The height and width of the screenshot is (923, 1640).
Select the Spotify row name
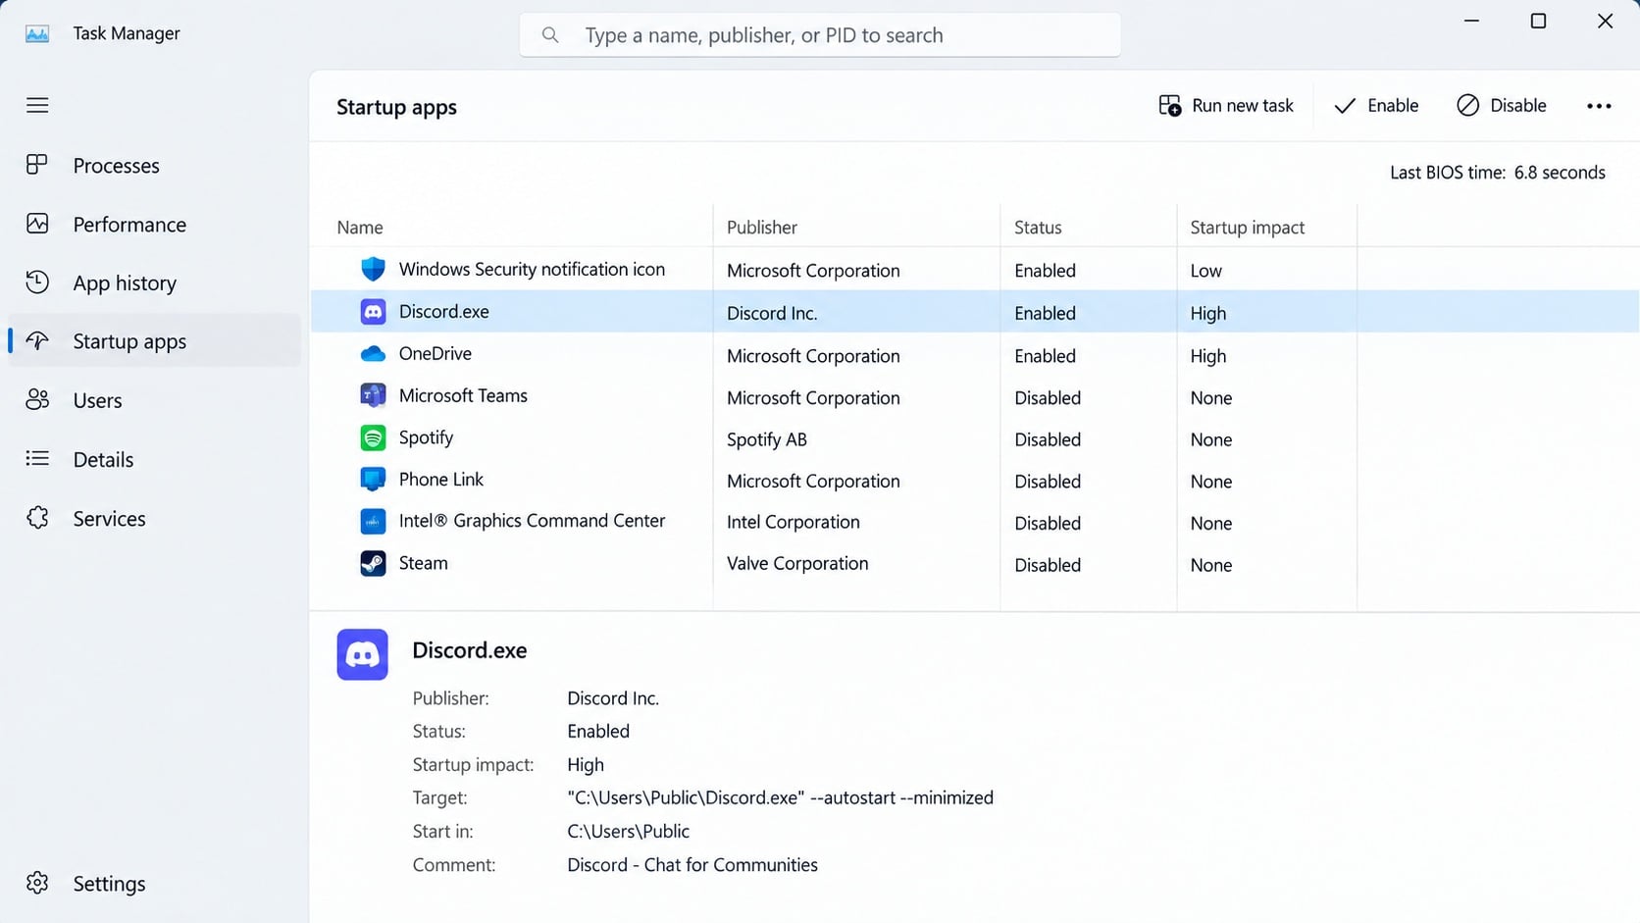pos(426,437)
